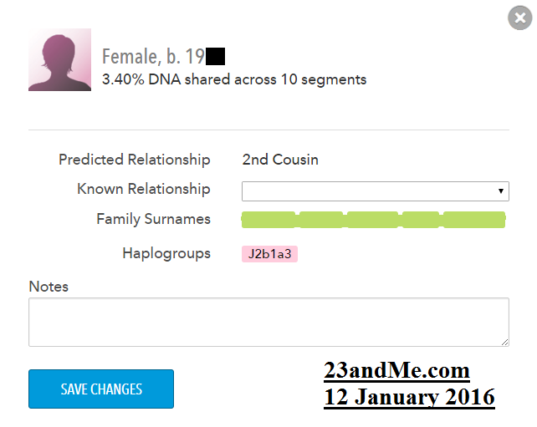Viewport: 537px width, 427px height.
Task: Click the 3.40% DNA shared text
Action: [x=234, y=80]
